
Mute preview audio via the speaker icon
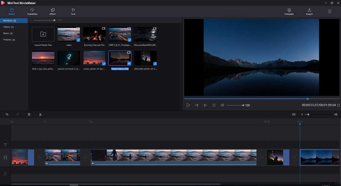(222, 105)
